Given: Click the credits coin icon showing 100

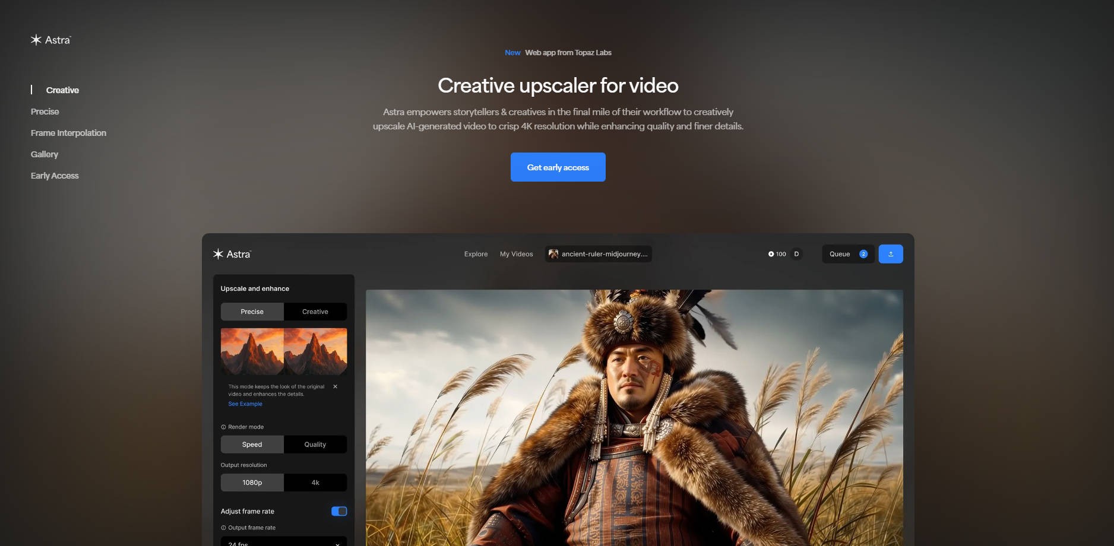Looking at the screenshot, I should [x=771, y=254].
